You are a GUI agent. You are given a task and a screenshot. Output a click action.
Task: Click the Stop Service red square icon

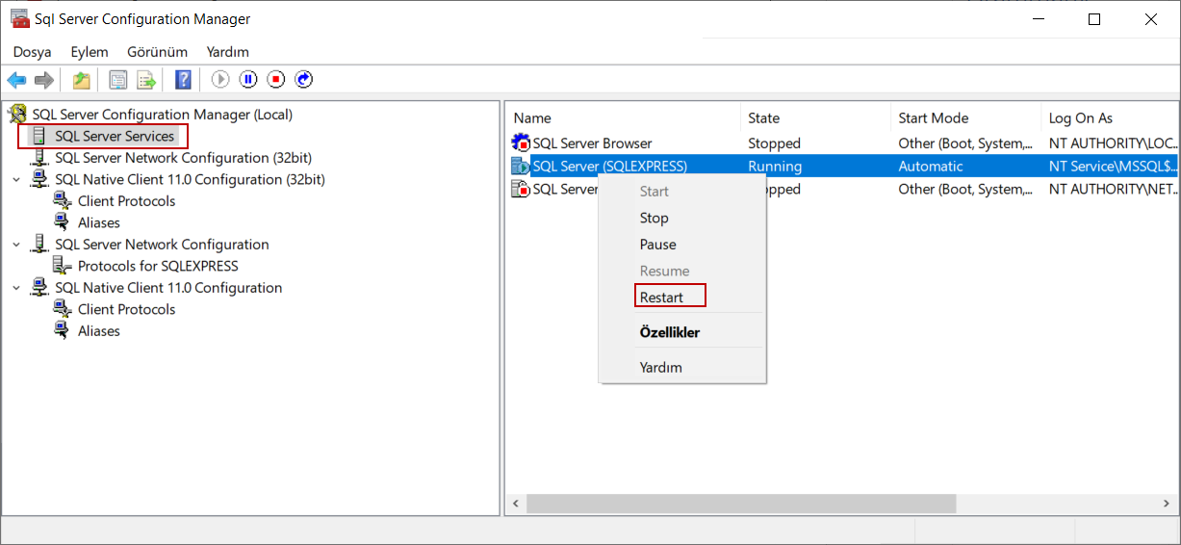276,80
